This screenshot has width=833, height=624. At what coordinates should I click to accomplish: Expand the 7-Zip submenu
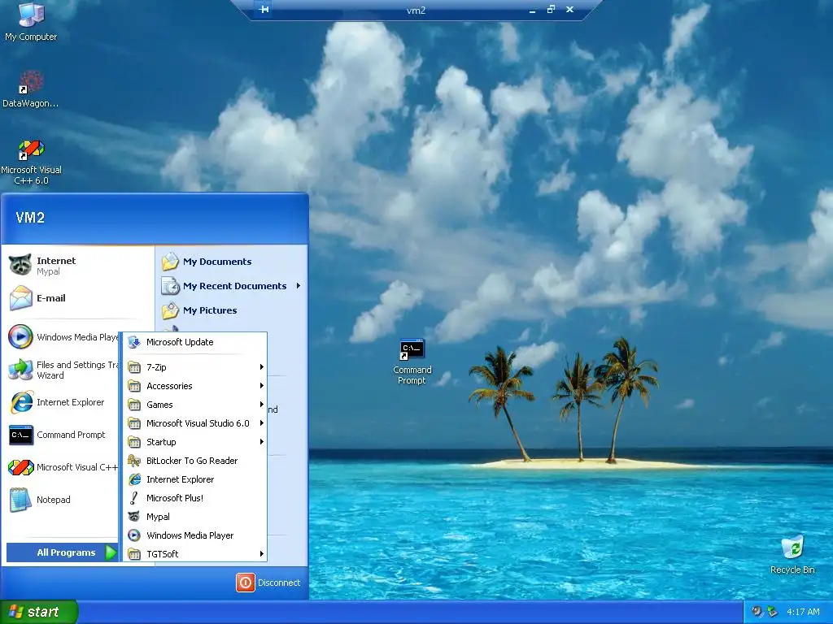point(195,367)
